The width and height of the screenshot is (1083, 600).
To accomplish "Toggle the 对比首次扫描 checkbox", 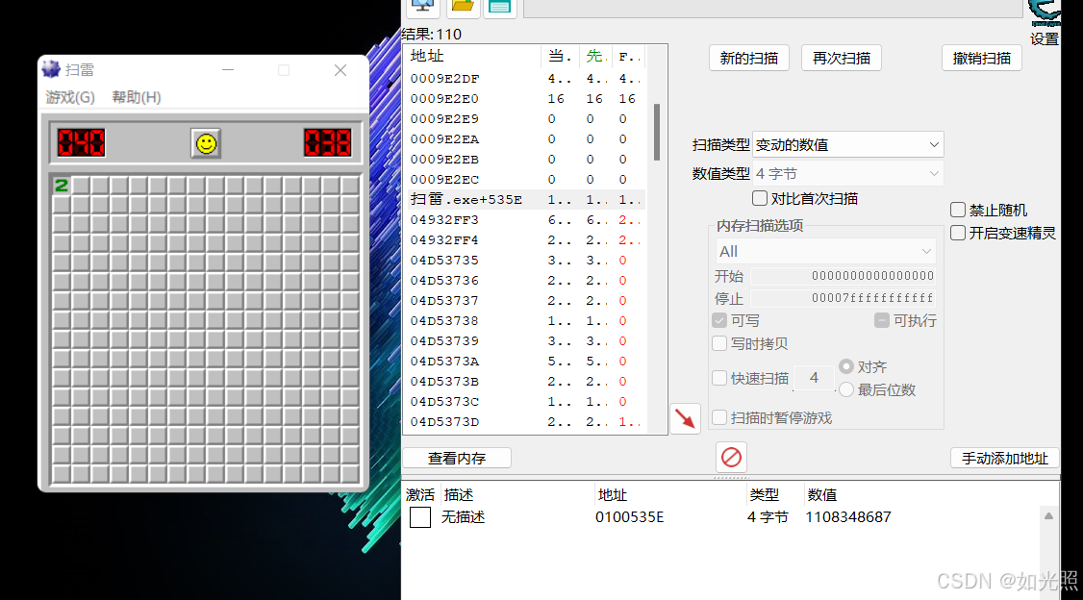I will [760, 198].
